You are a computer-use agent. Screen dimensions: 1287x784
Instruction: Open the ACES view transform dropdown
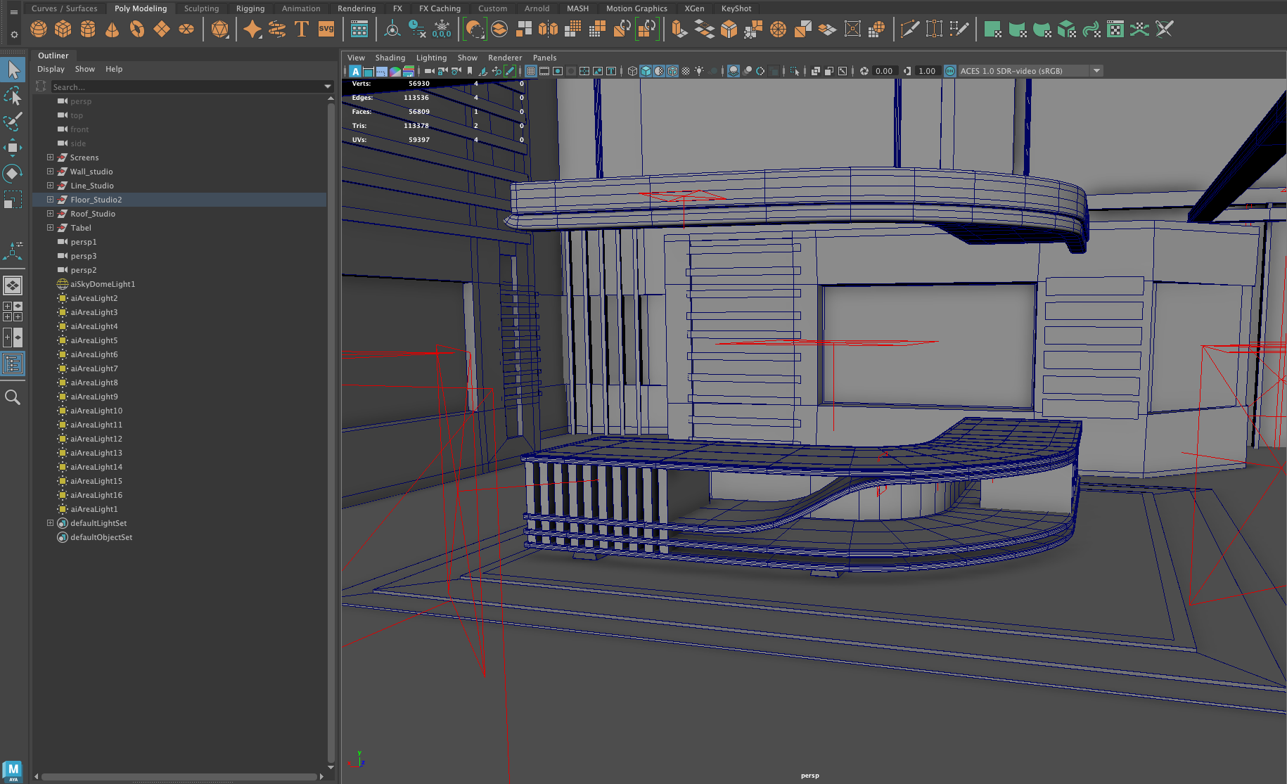point(1096,71)
